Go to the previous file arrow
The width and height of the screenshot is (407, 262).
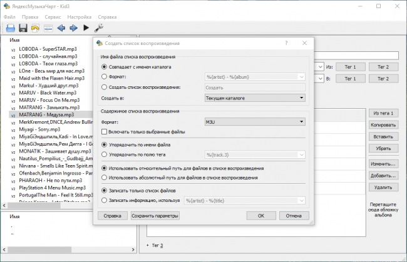61,28
